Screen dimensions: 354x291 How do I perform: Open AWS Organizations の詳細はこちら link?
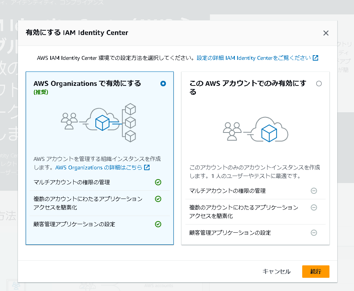(x=99, y=167)
